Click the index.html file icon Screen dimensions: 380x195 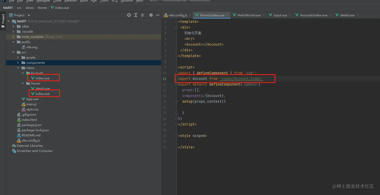pos(19,120)
